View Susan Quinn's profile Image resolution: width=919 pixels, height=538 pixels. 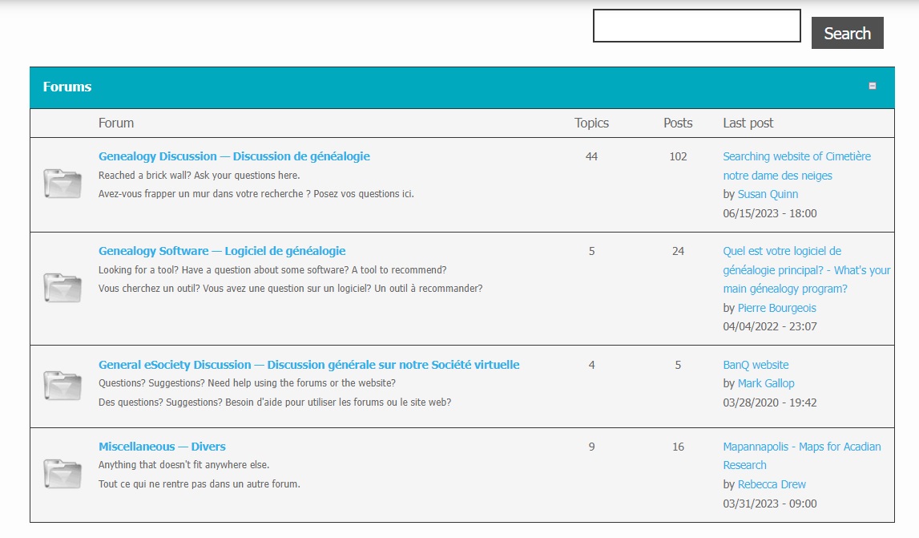click(x=768, y=194)
